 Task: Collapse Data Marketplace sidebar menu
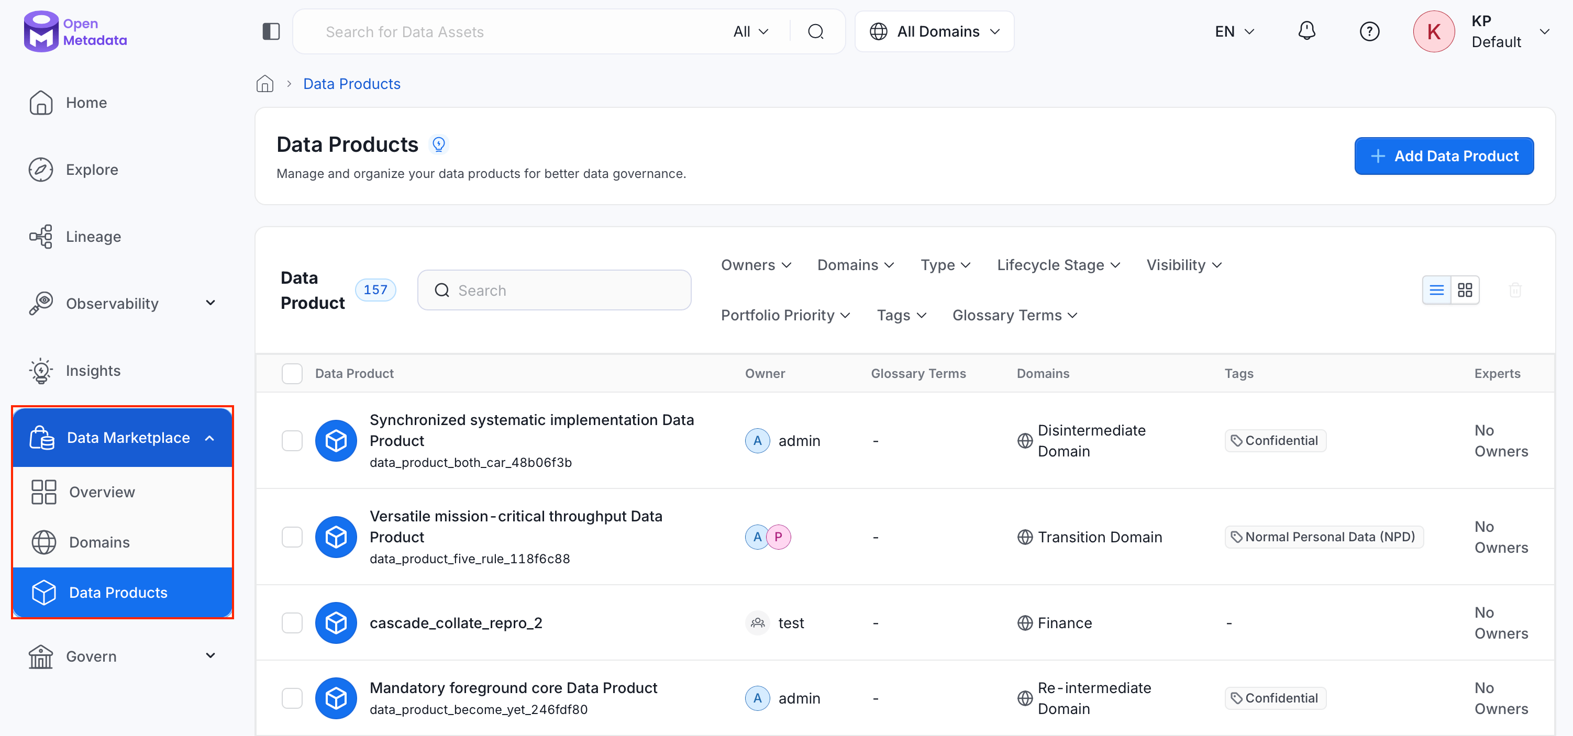click(x=122, y=438)
